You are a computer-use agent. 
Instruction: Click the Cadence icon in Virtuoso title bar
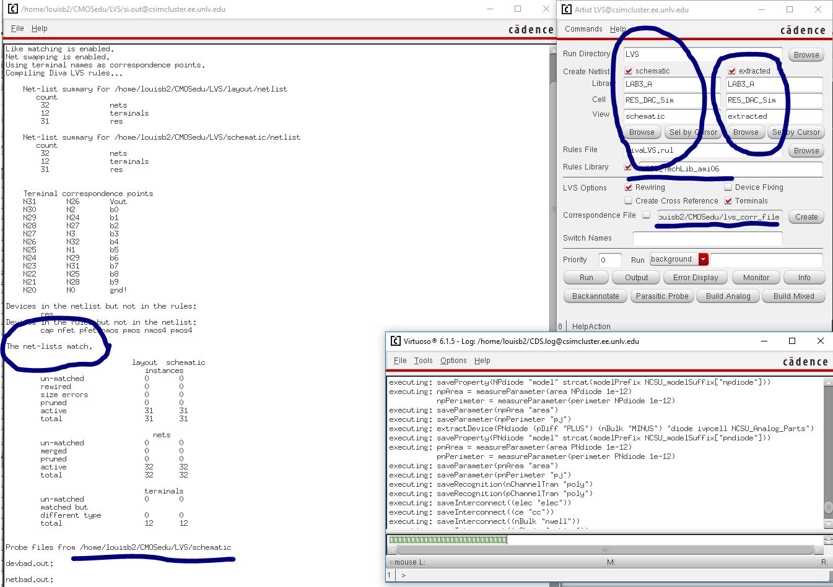point(395,341)
